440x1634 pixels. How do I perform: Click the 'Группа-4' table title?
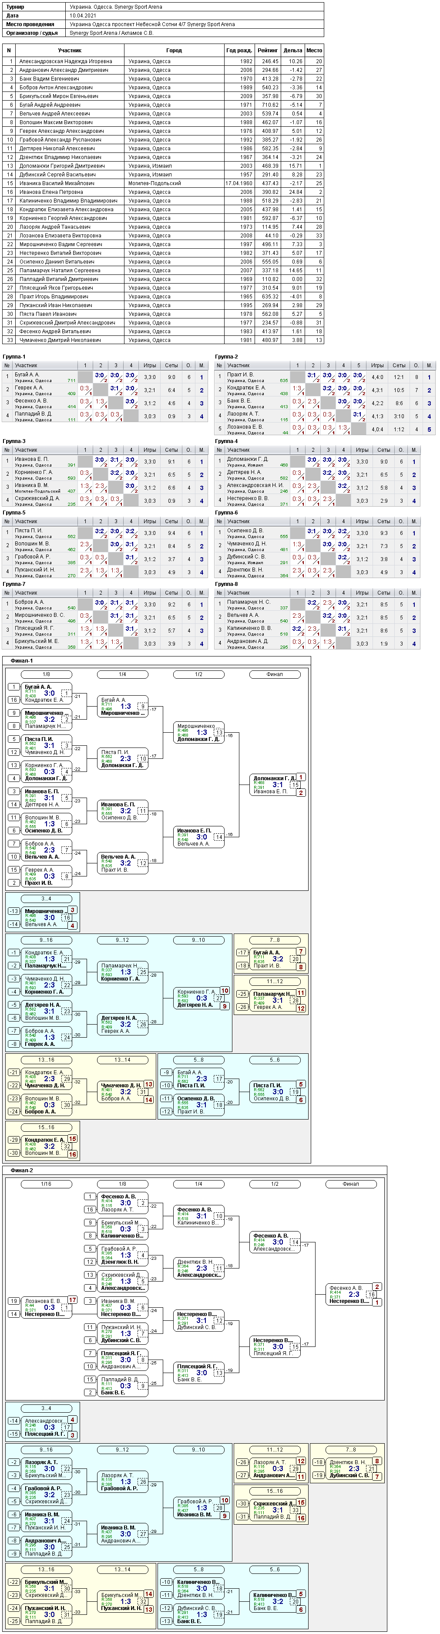click(x=227, y=441)
